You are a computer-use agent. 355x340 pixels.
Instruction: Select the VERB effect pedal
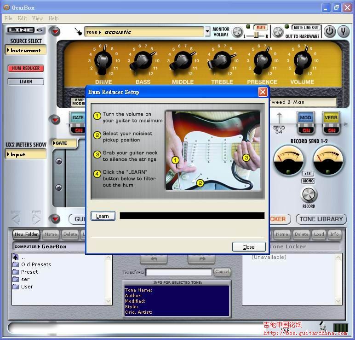pos(331,118)
